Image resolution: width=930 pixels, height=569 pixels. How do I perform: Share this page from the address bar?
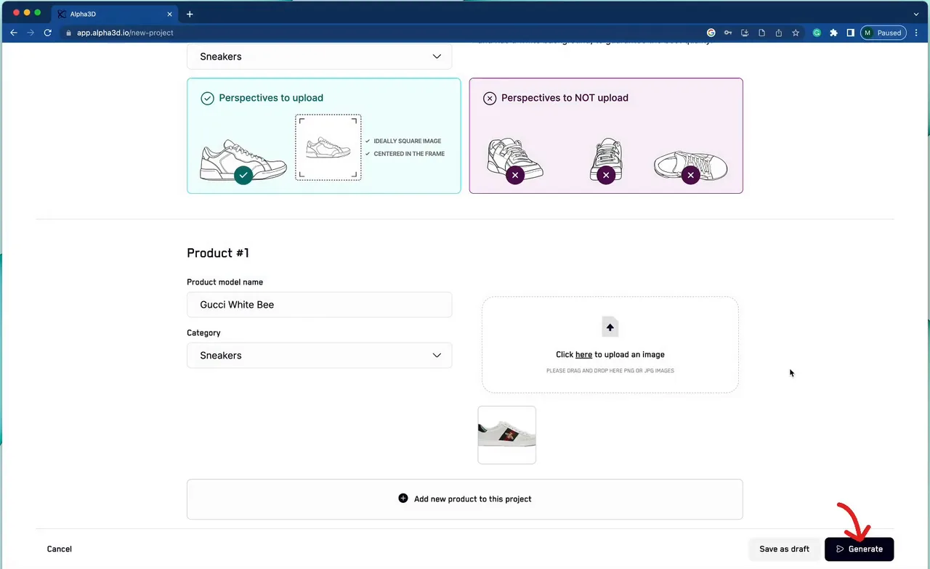pos(779,33)
